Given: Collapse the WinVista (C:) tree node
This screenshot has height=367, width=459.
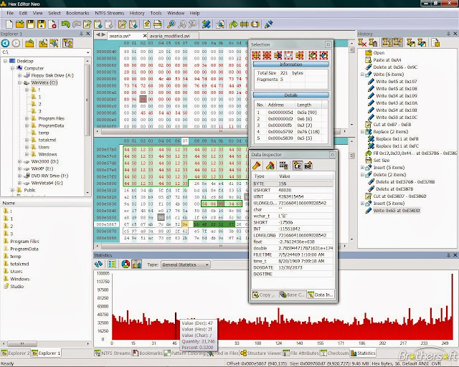Looking at the screenshot, I should click(x=19, y=83).
